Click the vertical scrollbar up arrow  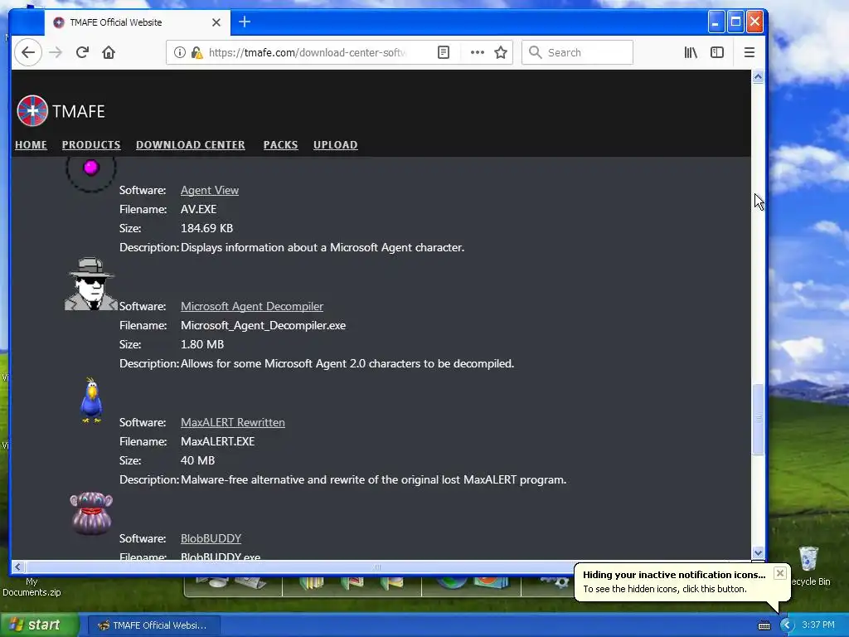(758, 77)
